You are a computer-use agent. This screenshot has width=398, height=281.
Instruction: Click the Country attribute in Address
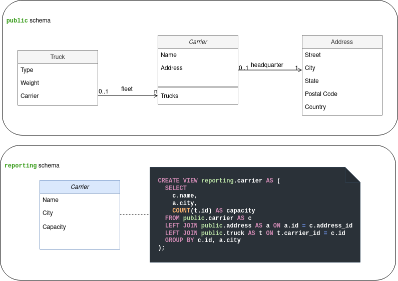(315, 107)
